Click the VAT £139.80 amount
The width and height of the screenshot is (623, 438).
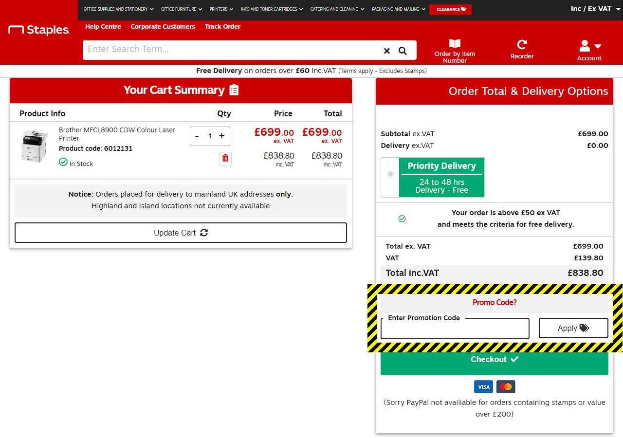588,258
